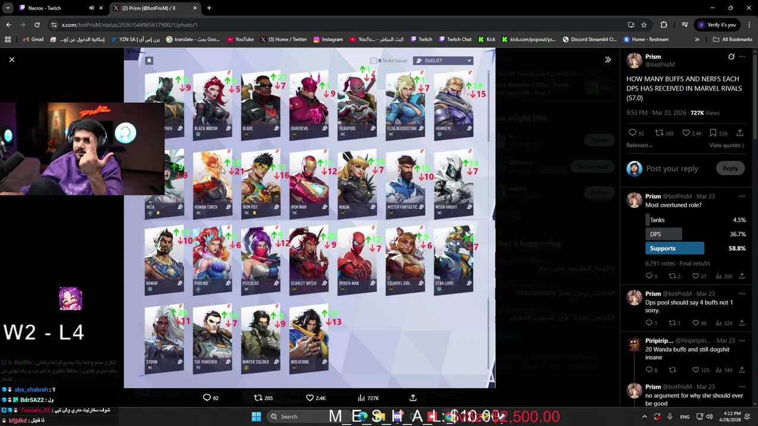Open the more options menu on the main post
This screenshot has height=426, width=758.
[742, 57]
